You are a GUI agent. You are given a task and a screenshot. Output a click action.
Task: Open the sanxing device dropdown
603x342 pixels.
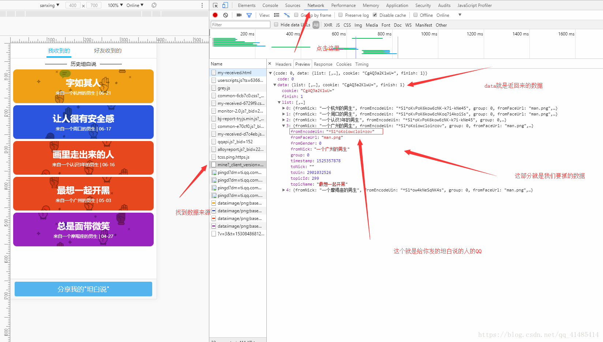pos(49,5)
